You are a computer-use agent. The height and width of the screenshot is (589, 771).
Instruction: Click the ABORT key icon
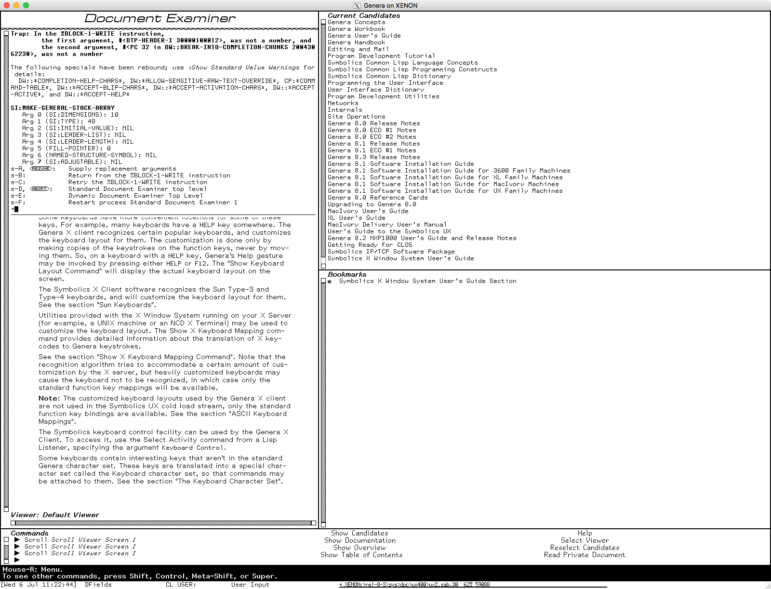pos(40,189)
